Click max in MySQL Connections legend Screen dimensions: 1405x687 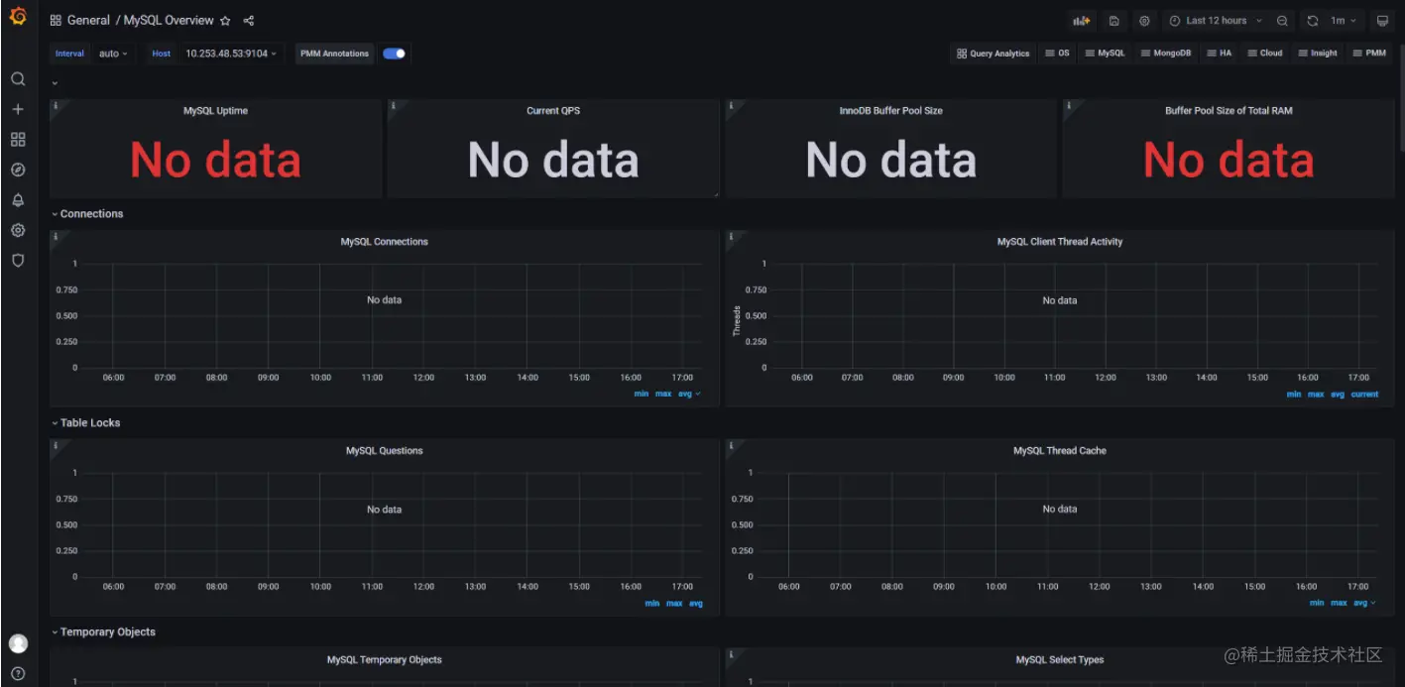[x=663, y=394]
